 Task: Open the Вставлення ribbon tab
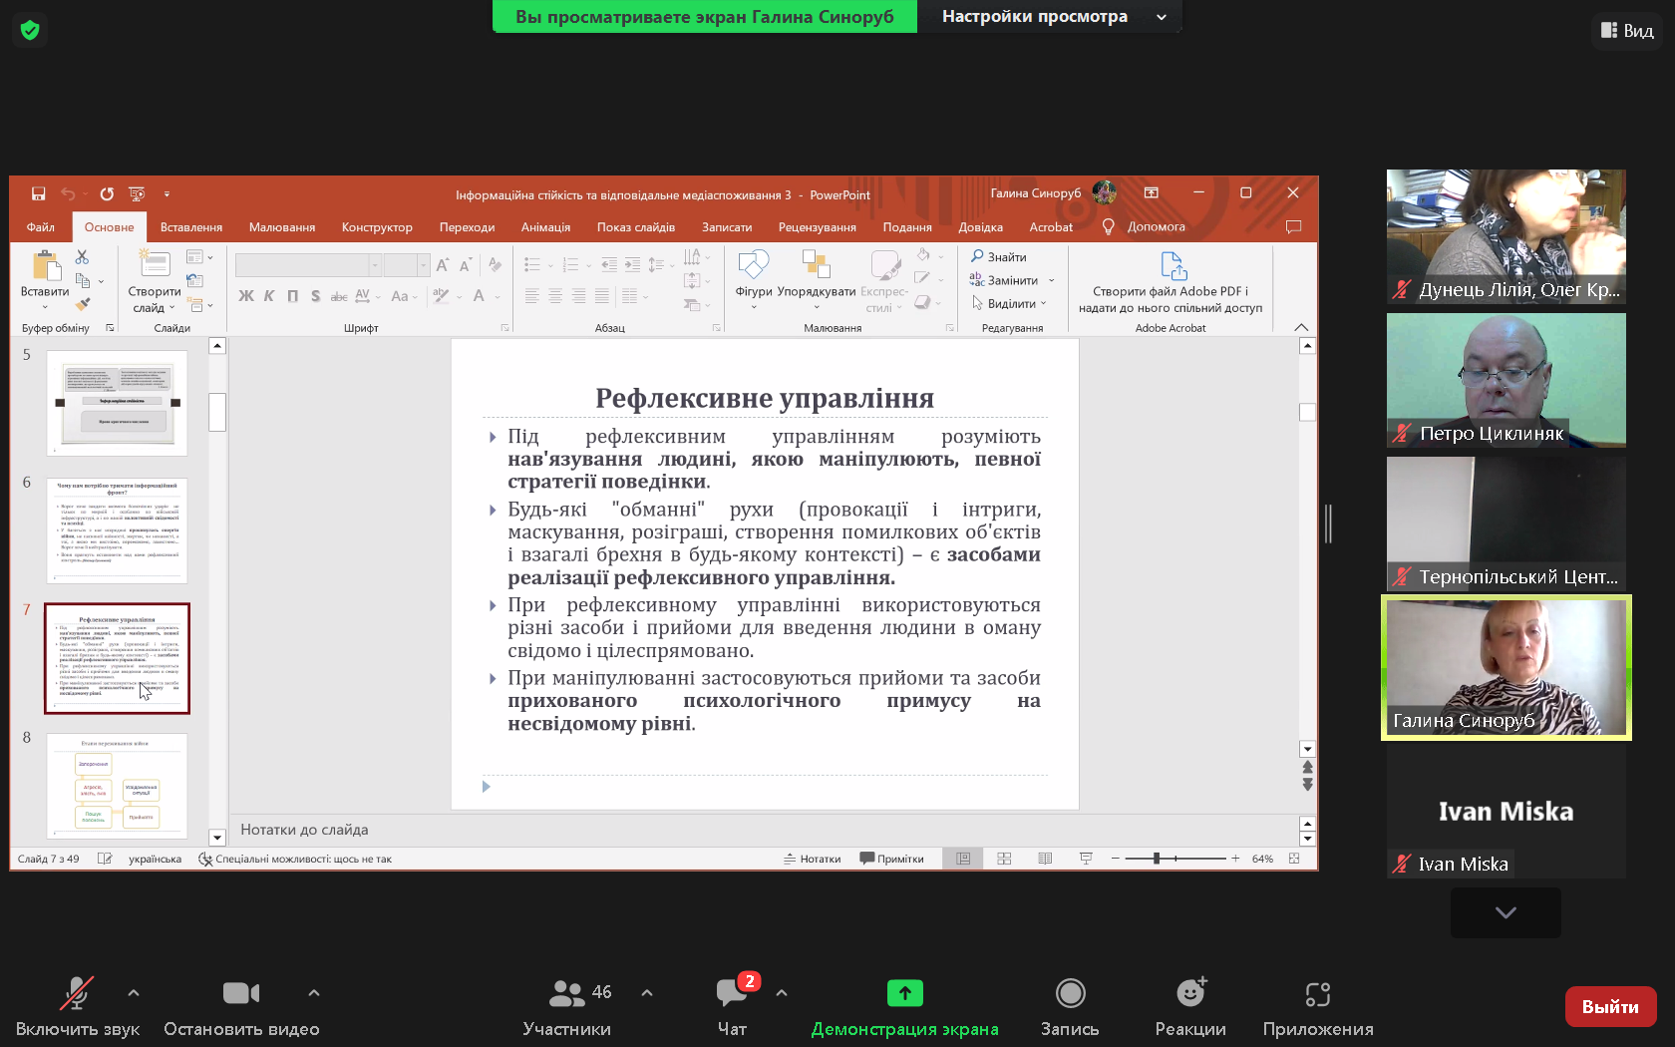tap(191, 227)
